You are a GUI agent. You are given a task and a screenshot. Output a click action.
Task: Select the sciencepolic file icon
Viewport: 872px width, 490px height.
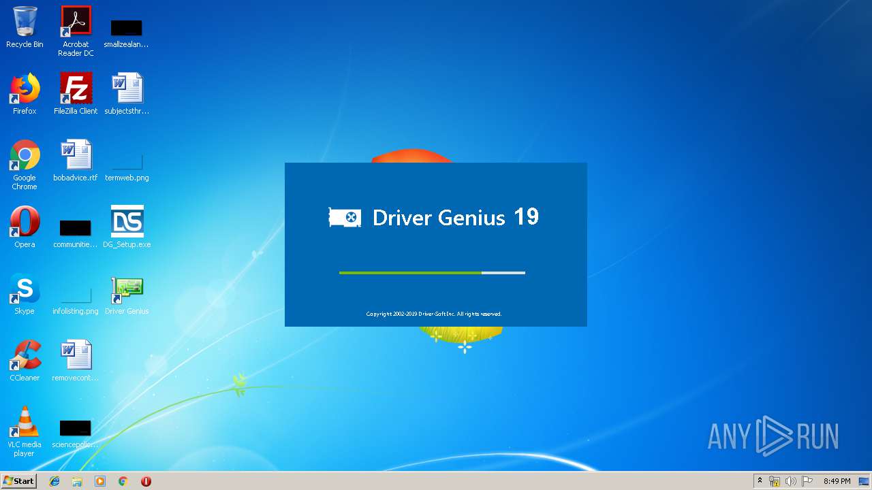point(76,434)
